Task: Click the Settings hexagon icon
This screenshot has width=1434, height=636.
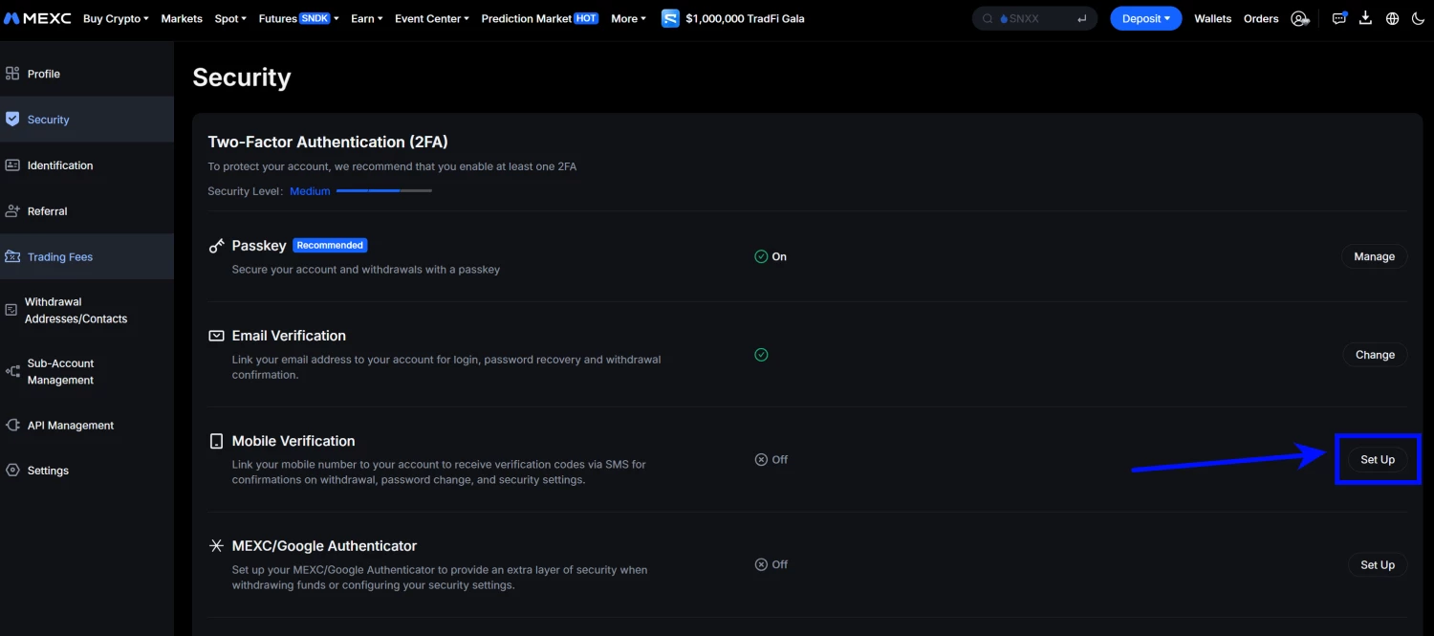Action: pyautogui.click(x=12, y=470)
